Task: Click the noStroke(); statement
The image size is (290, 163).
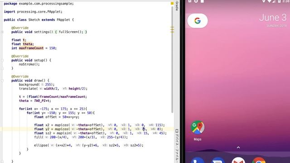Action: click(x=29, y=64)
